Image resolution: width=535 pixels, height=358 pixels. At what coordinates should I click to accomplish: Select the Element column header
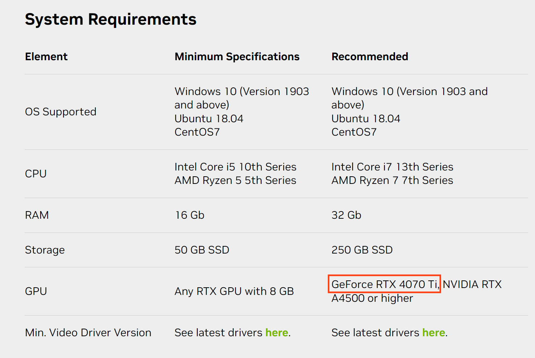pyautogui.click(x=46, y=57)
